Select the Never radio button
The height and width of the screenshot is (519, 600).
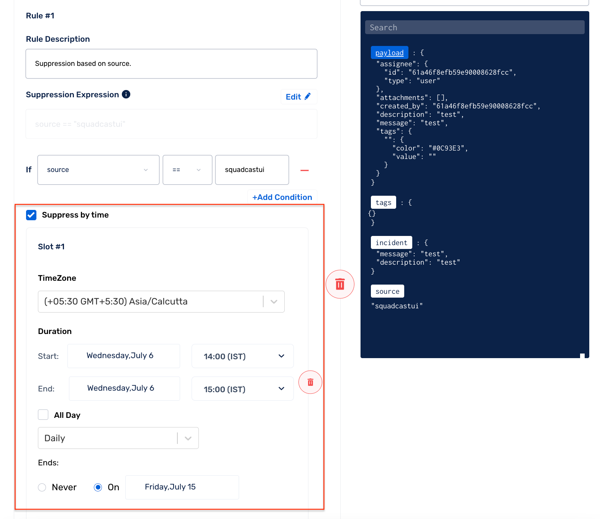point(42,487)
